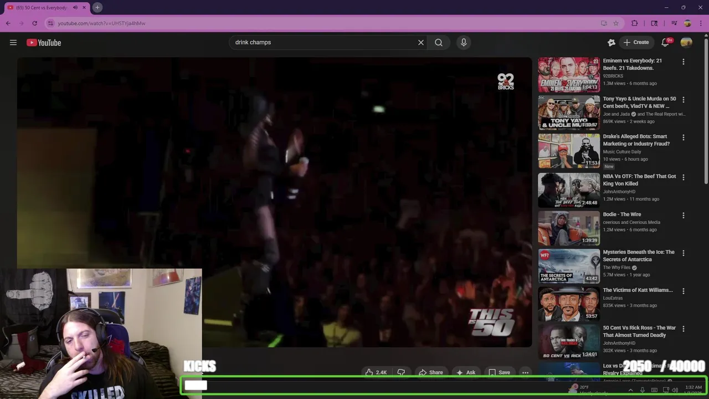Bookmark this page with the star

coord(616,23)
